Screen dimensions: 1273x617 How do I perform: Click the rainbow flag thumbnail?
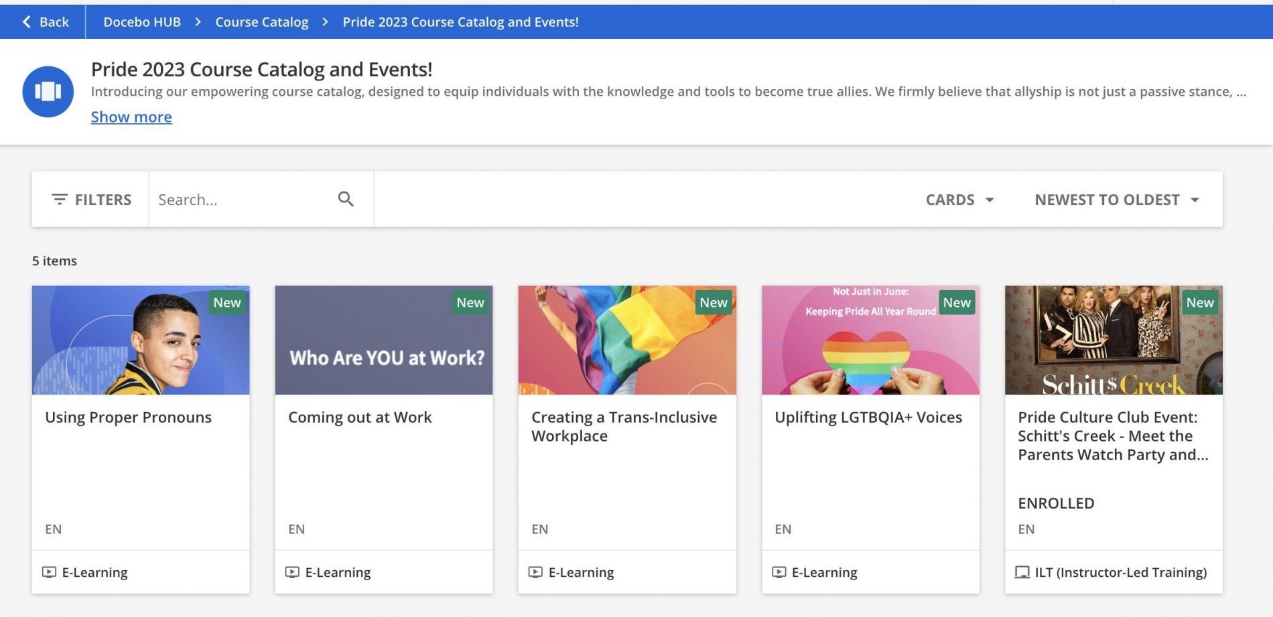pyautogui.click(x=627, y=340)
